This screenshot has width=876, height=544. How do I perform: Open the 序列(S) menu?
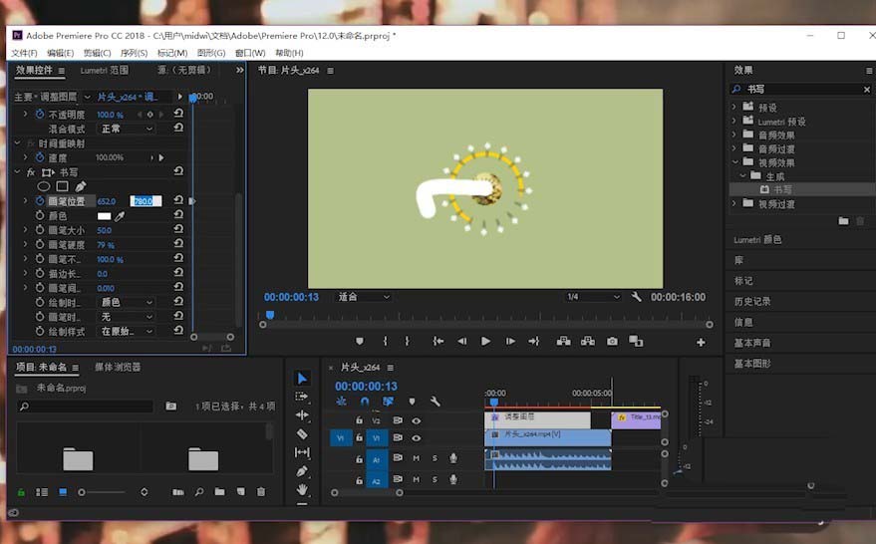(x=134, y=53)
